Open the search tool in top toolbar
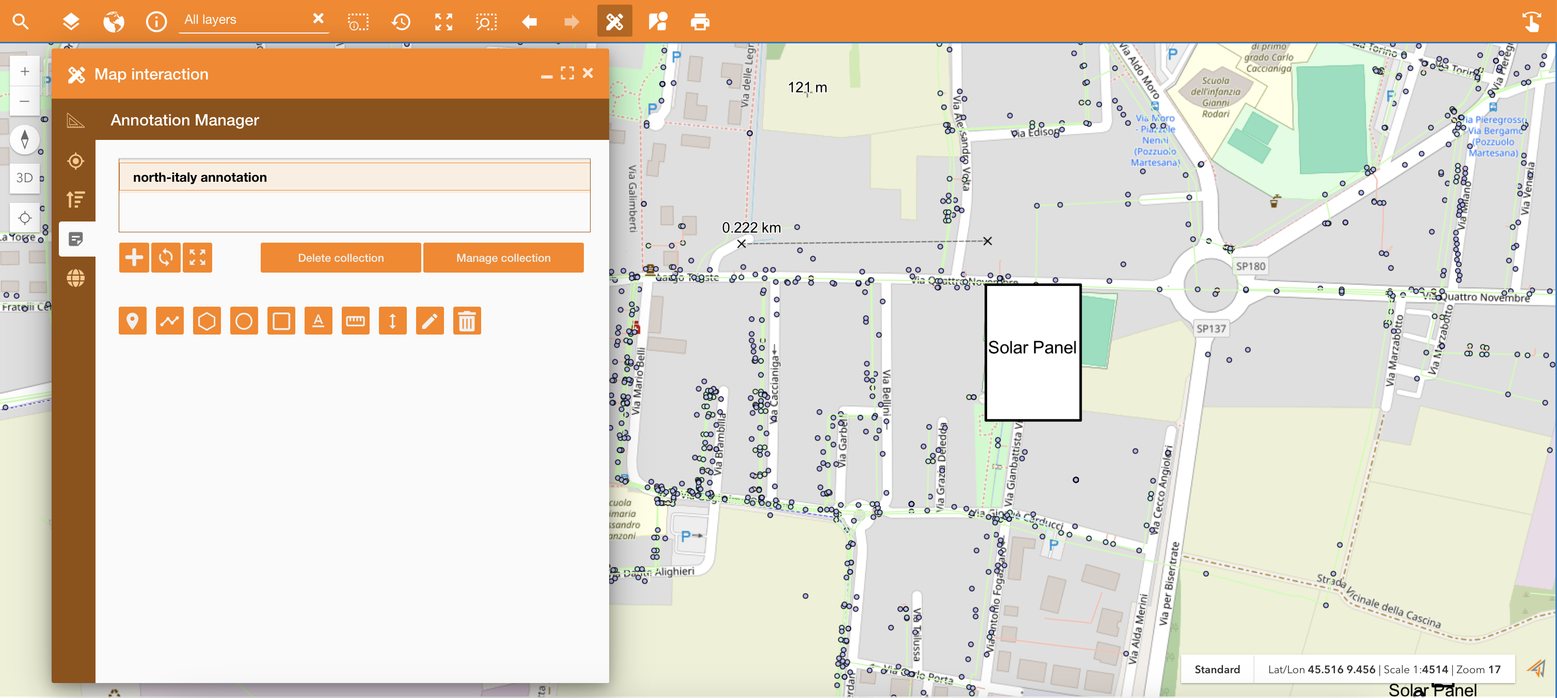 click(21, 22)
